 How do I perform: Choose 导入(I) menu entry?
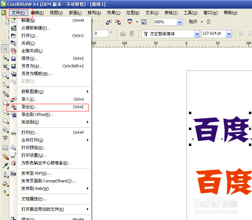tap(50, 99)
